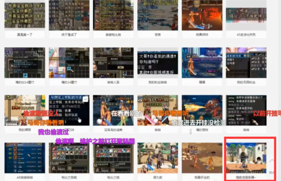Open the thumbnail captioned 我最怀念的
Screen dimensions: 281x181
pos(202,158)
